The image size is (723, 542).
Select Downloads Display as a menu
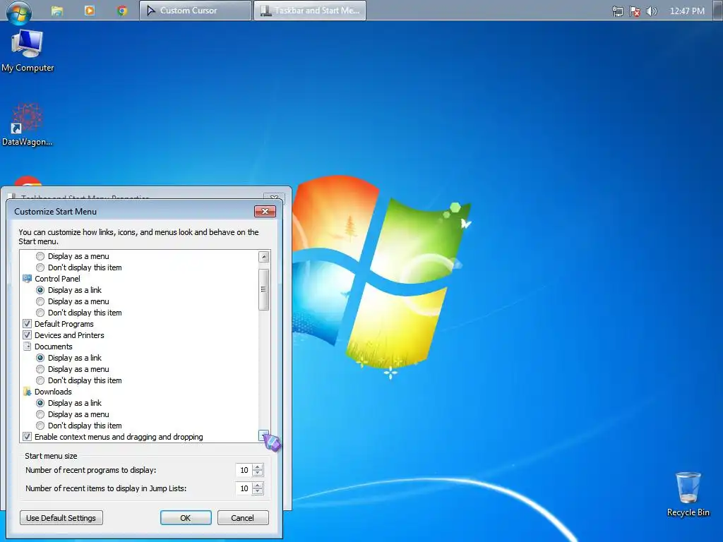pyautogui.click(x=40, y=414)
